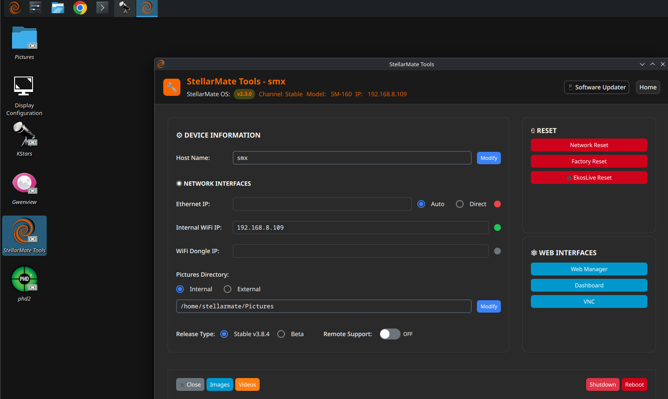Click the "Remote Support:" label

click(347, 334)
